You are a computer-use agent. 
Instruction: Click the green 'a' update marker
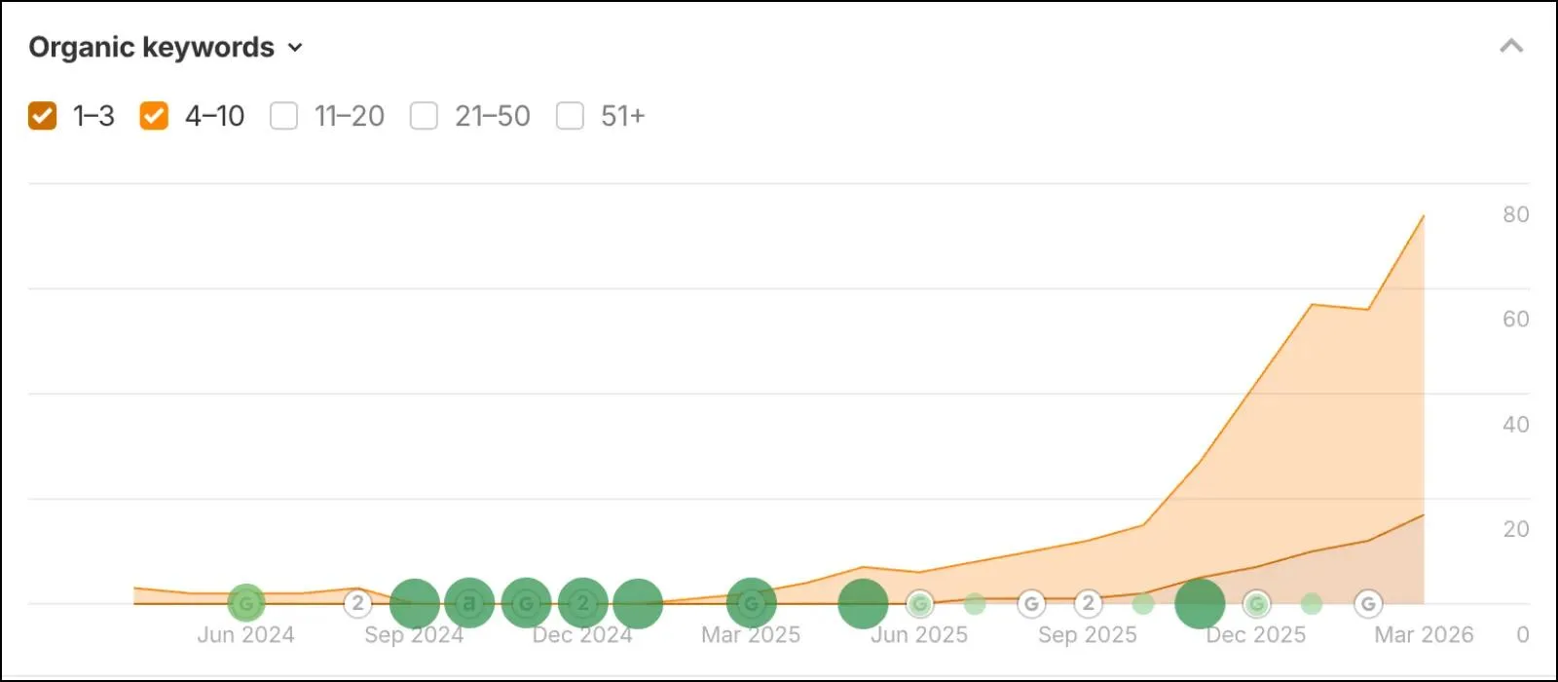tap(469, 603)
